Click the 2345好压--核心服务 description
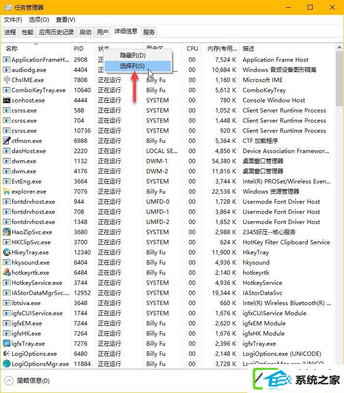Image resolution: width=344 pixels, height=393 pixels. point(269,232)
